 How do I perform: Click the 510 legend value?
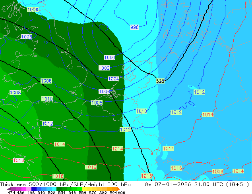tap(41, 192)
